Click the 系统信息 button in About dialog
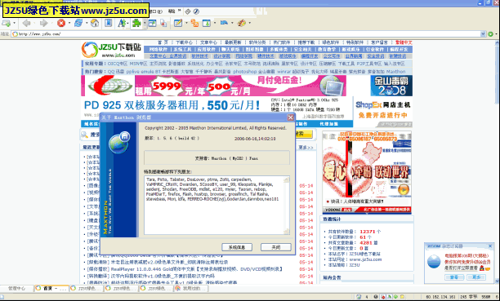Screen dimensions: 500x301 237,247
